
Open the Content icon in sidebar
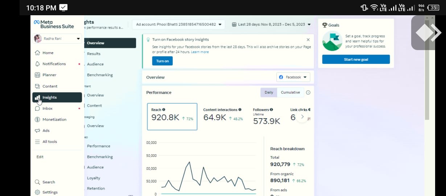pos(37,86)
